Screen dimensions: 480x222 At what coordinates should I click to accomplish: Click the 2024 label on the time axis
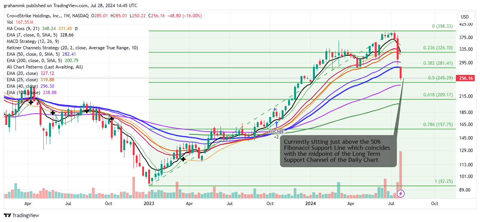310,204
